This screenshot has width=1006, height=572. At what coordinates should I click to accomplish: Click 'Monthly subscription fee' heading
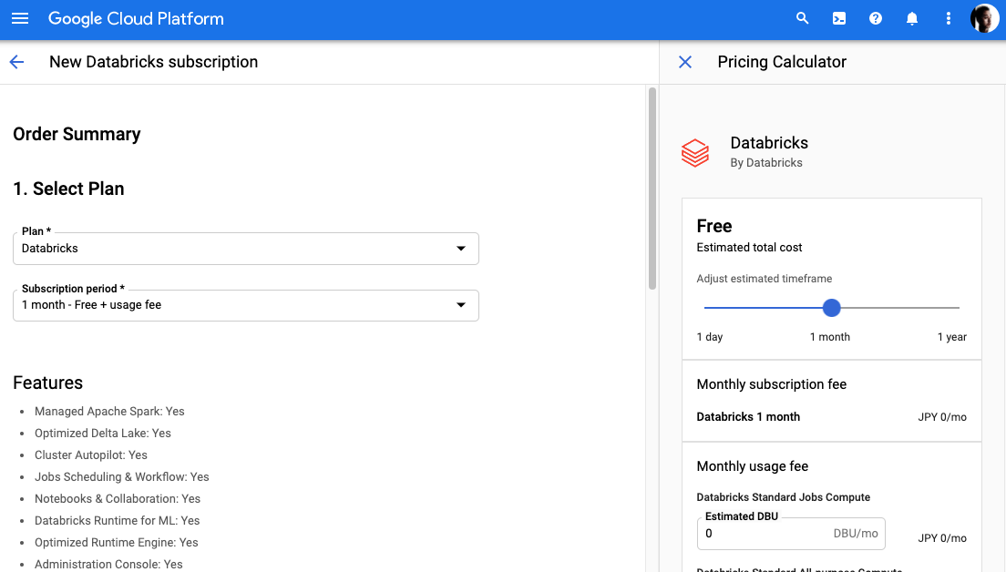(x=772, y=384)
